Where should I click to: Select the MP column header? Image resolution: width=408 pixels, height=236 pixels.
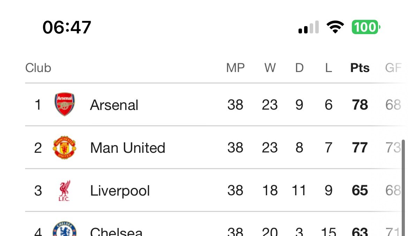point(235,68)
